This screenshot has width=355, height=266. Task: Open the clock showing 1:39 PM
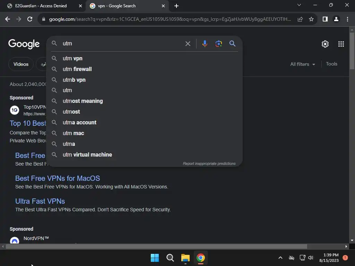tap(329, 258)
